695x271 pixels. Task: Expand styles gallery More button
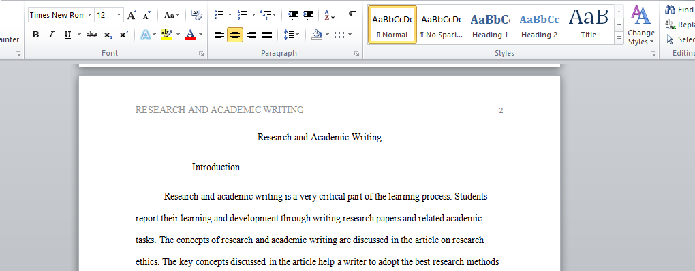pos(619,39)
